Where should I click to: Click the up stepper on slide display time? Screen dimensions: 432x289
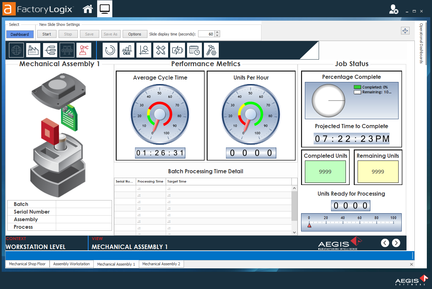coord(217,32)
